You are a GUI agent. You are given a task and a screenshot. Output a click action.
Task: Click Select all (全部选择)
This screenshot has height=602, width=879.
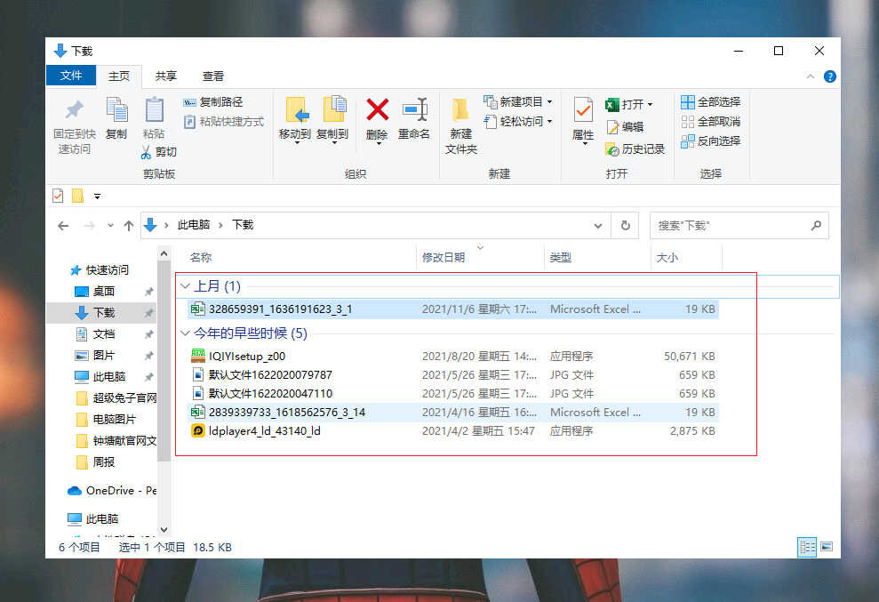click(711, 102)
